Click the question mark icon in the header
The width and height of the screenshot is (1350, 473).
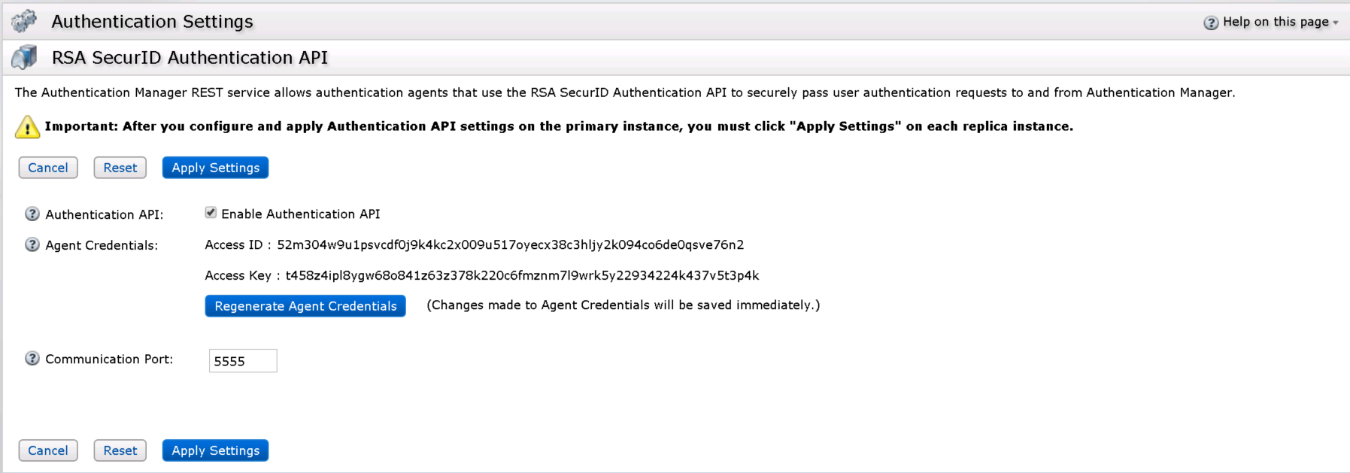pyautogui.click(x=1210, y=23)
